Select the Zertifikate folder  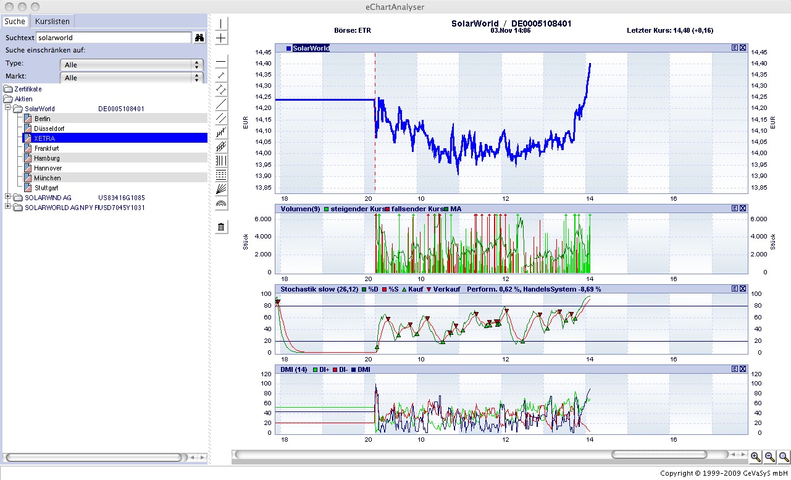pos(23,89)
